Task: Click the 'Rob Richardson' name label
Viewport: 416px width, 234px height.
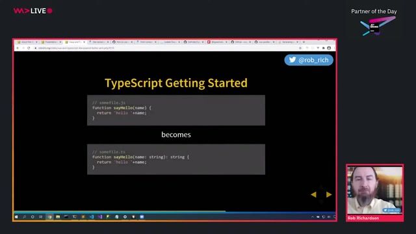Action: point(363,218)
